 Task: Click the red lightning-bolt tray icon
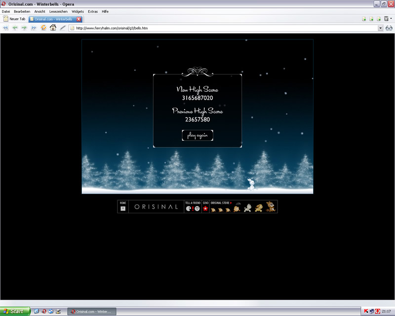click(x=377, y=312)
